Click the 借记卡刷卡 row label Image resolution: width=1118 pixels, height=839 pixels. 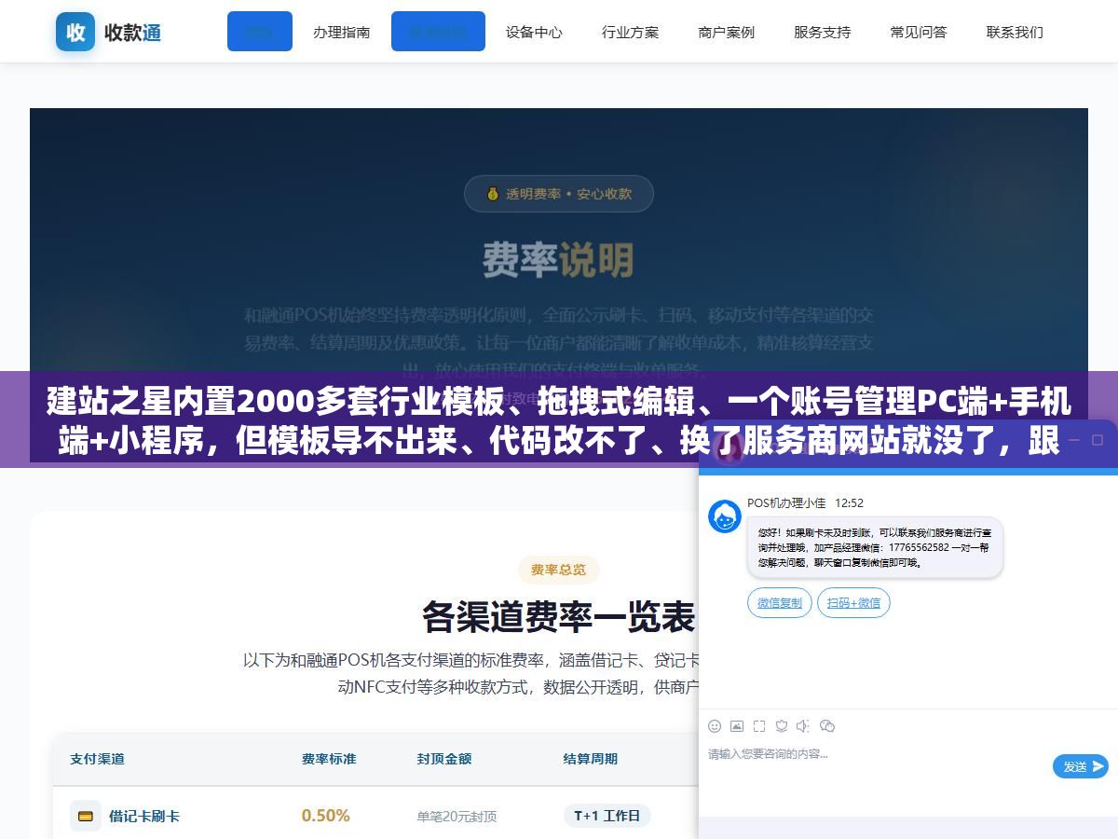tap(144, 816)
